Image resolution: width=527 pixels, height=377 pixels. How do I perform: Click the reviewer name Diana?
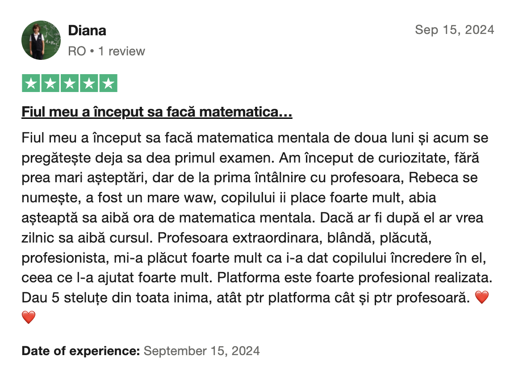[87, 30]
